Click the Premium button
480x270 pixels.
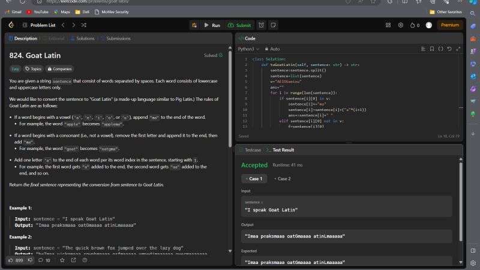[449, 25]
